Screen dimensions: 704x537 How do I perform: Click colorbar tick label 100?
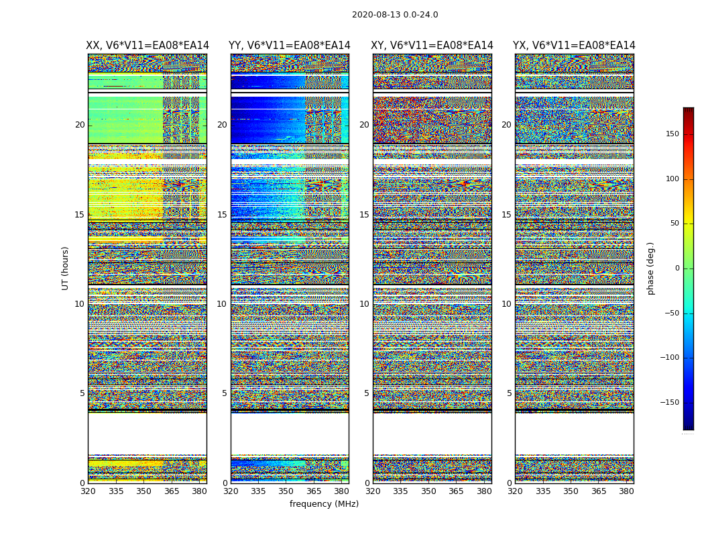pyautogui.click(x=672, y=179)
